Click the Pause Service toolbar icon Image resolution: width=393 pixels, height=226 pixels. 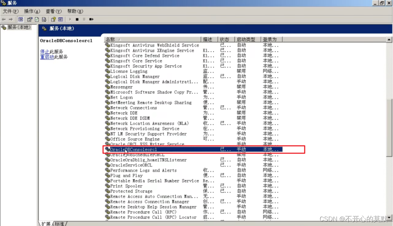pyautogui.click(x=84, y=19)
